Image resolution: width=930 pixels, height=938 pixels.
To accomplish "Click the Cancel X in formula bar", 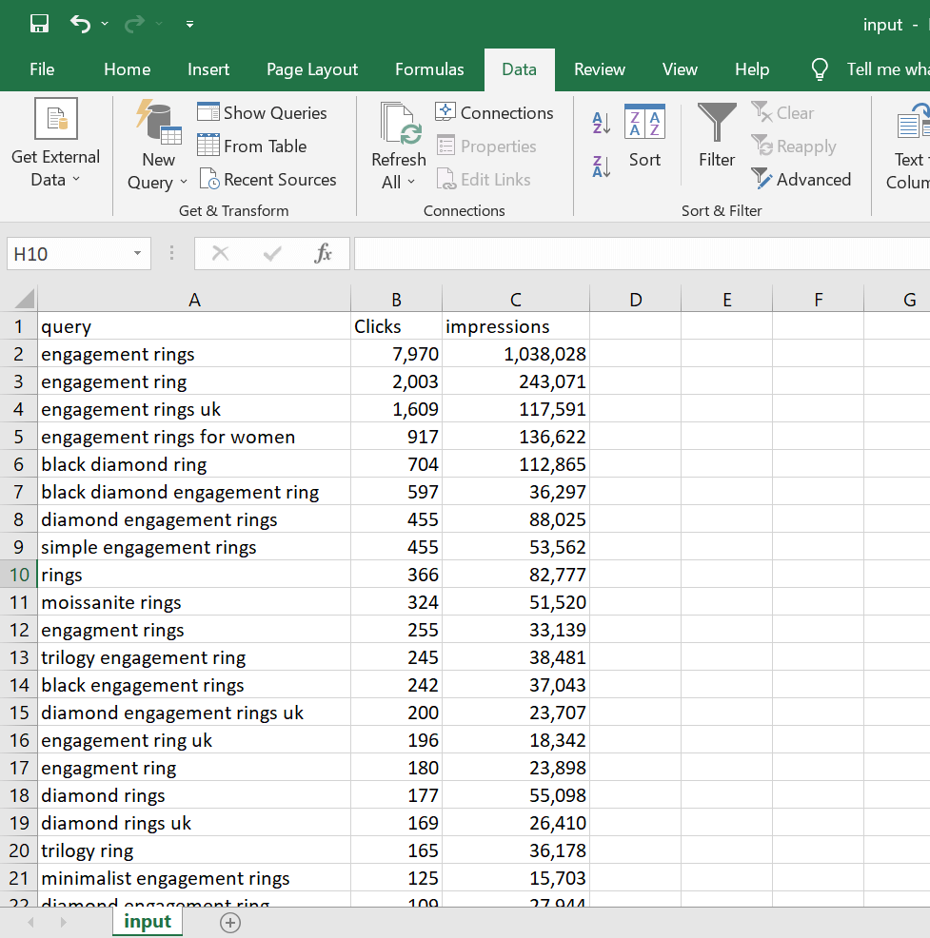I will pos(220,254).
